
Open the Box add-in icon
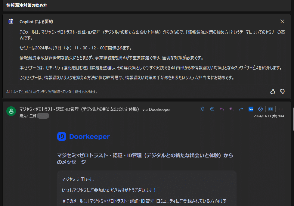click(251, 109)
